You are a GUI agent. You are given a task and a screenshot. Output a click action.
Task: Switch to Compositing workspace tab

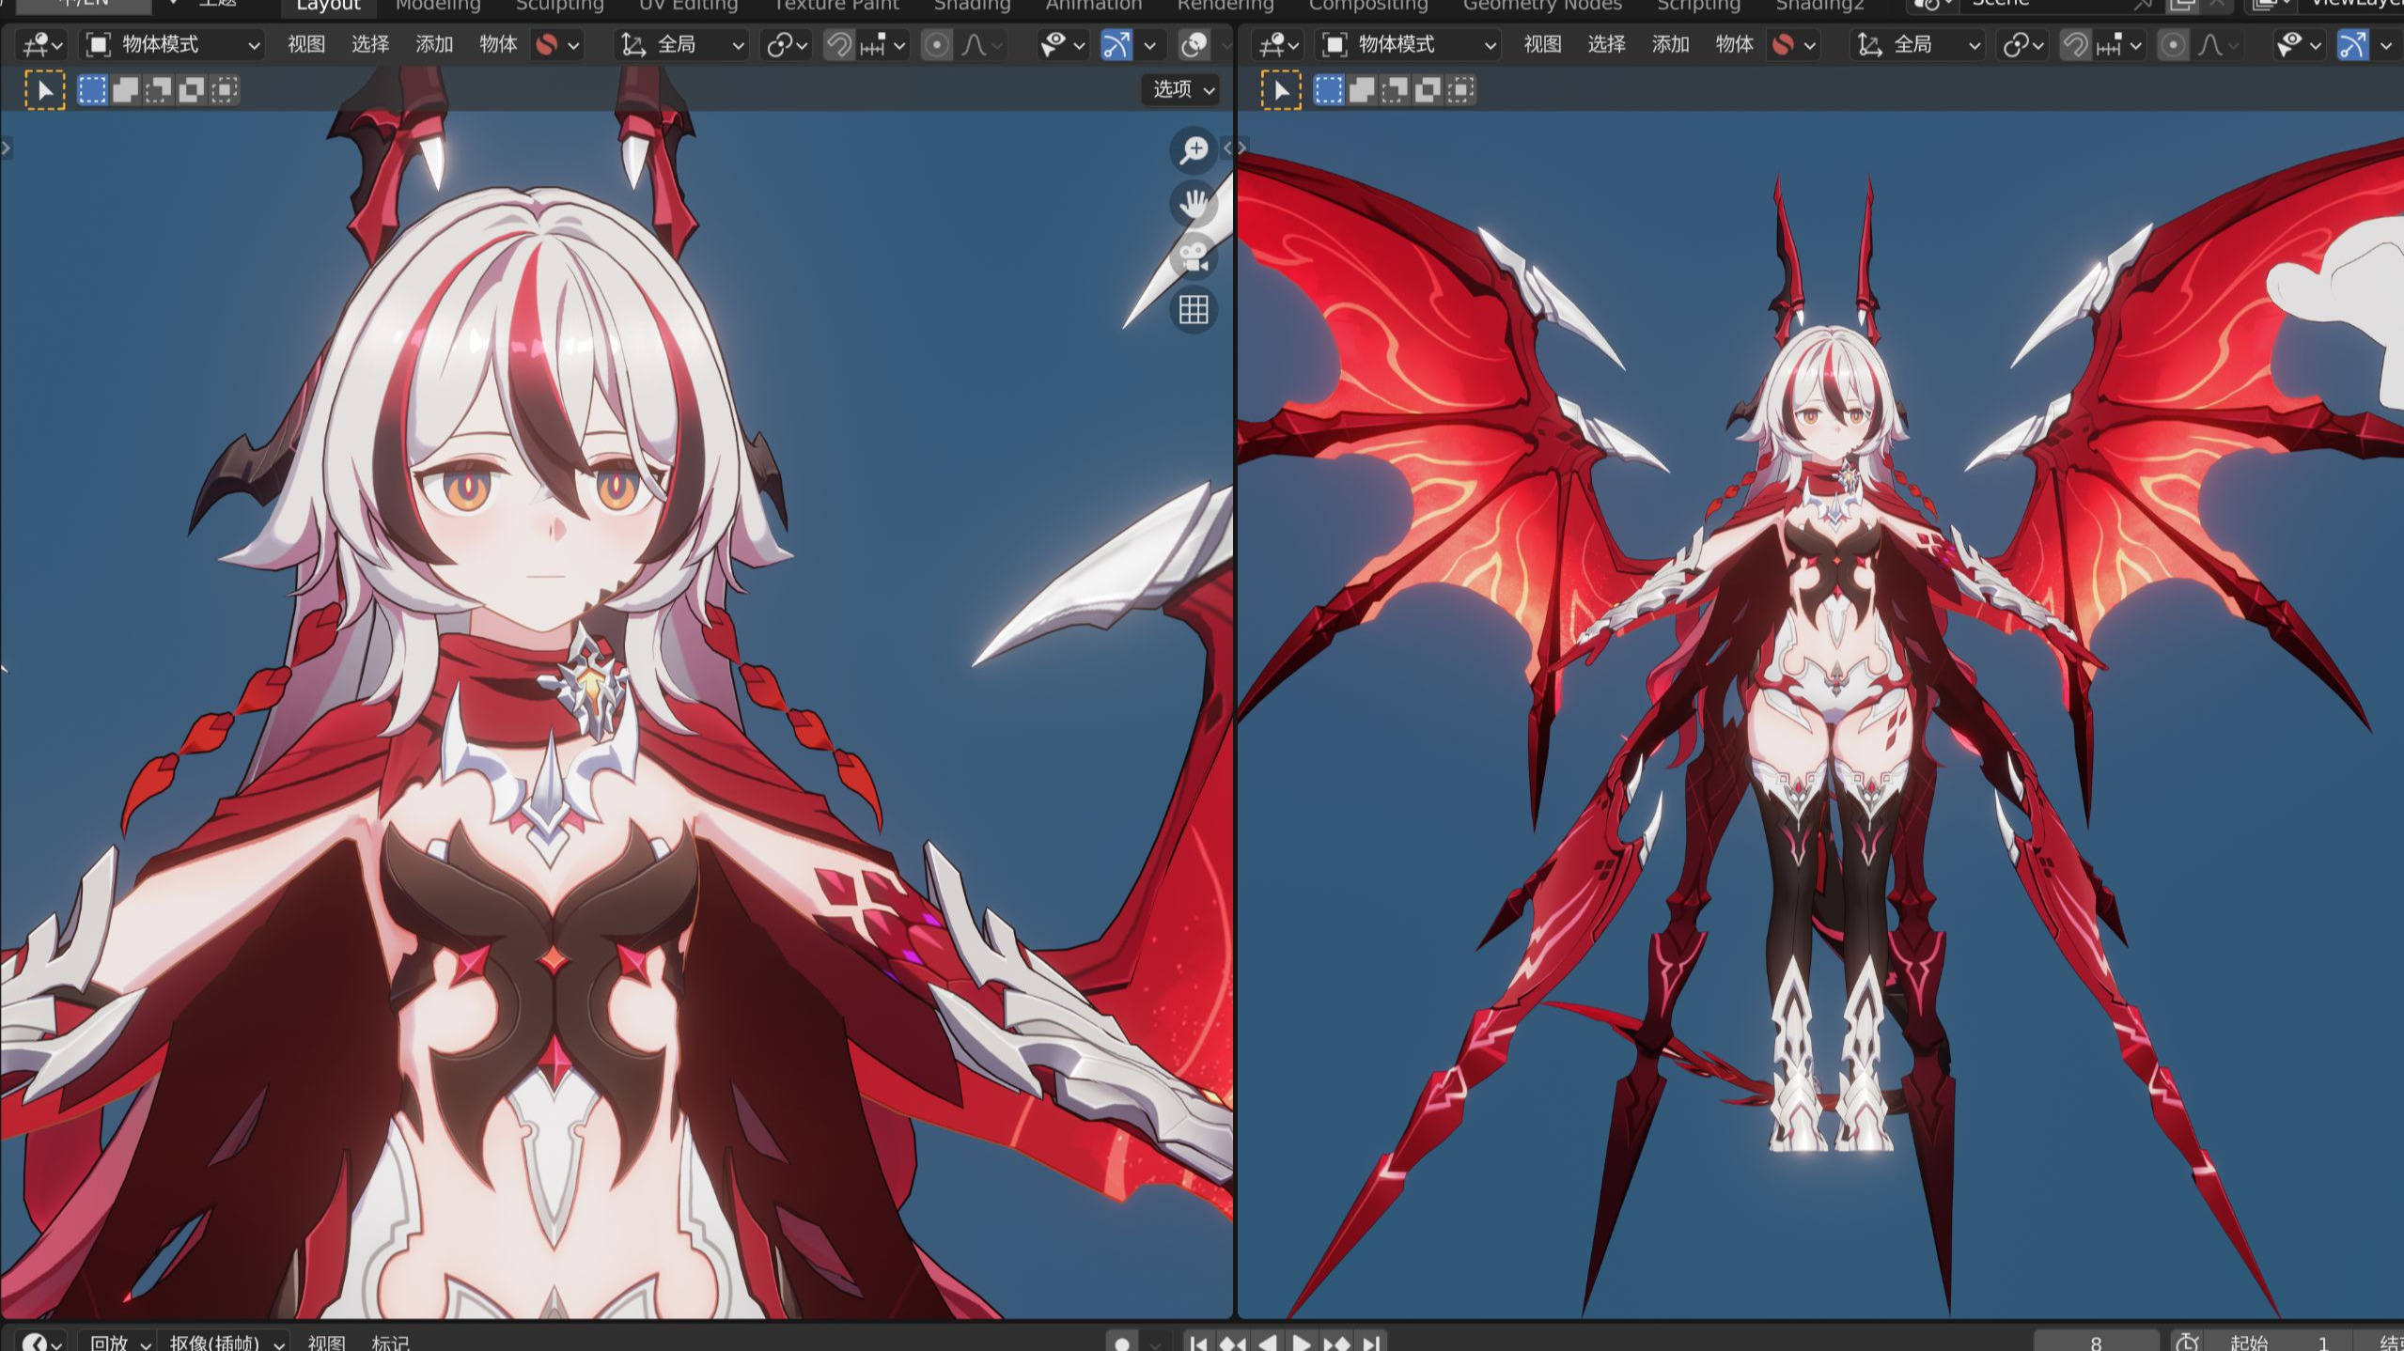click(x=1367, y=6)
